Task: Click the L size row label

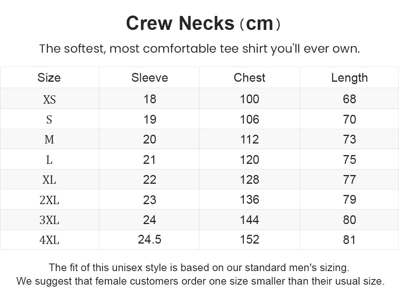Action: click(x=49, y=160)
